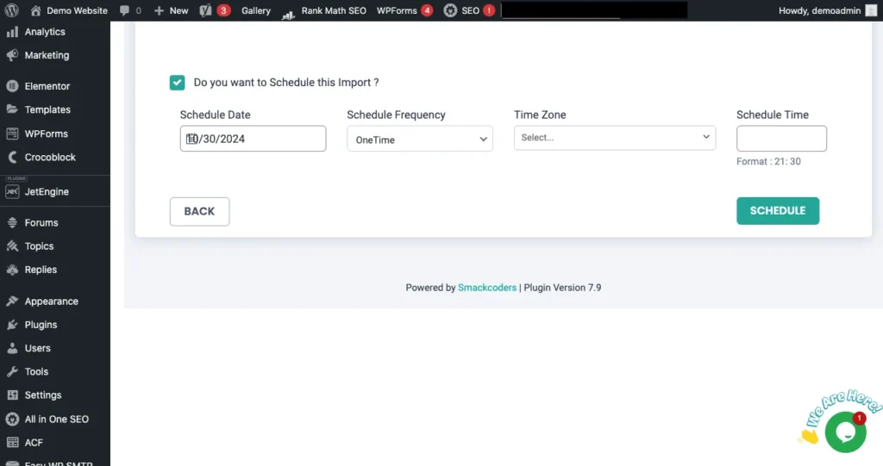Open the live chat widget icon

[844, 432]
